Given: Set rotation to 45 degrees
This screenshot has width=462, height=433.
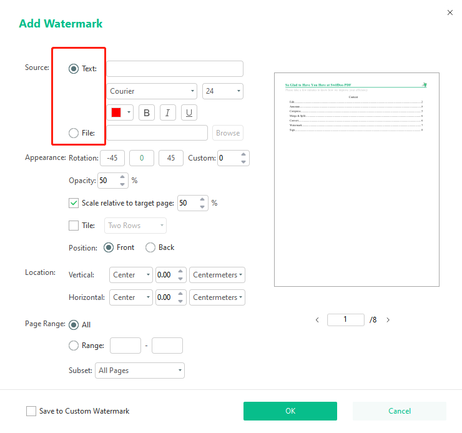Looking at the screenshot, I should [171, 158].
